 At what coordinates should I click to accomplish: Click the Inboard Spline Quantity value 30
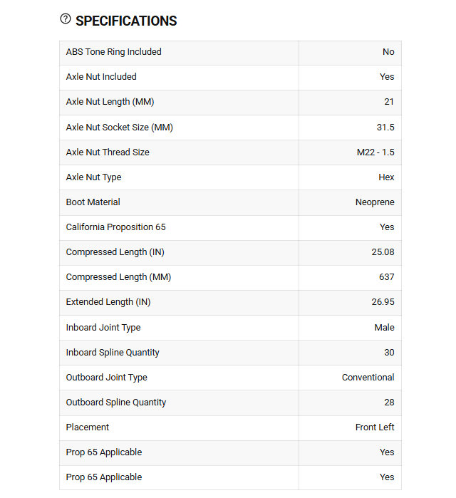pos(389,353)
